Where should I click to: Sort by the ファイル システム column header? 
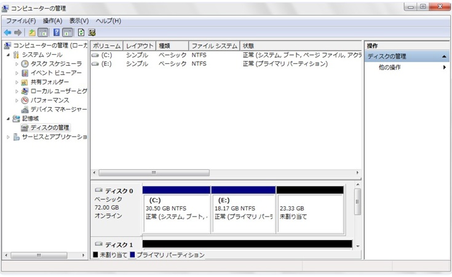[x=214, y=46]
